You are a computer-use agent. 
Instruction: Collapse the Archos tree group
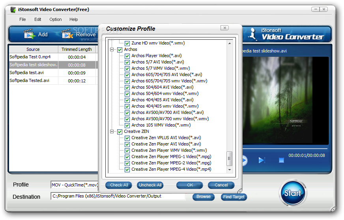(x=112, y=50)
